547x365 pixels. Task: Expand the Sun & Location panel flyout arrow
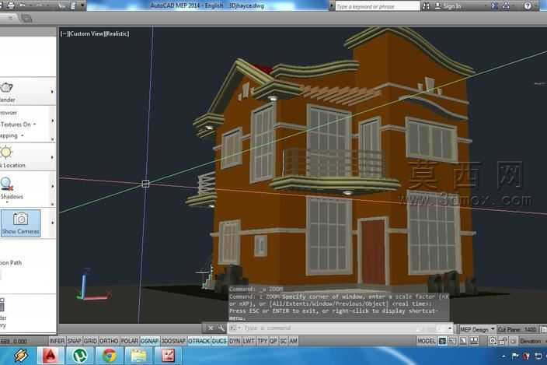52,157
